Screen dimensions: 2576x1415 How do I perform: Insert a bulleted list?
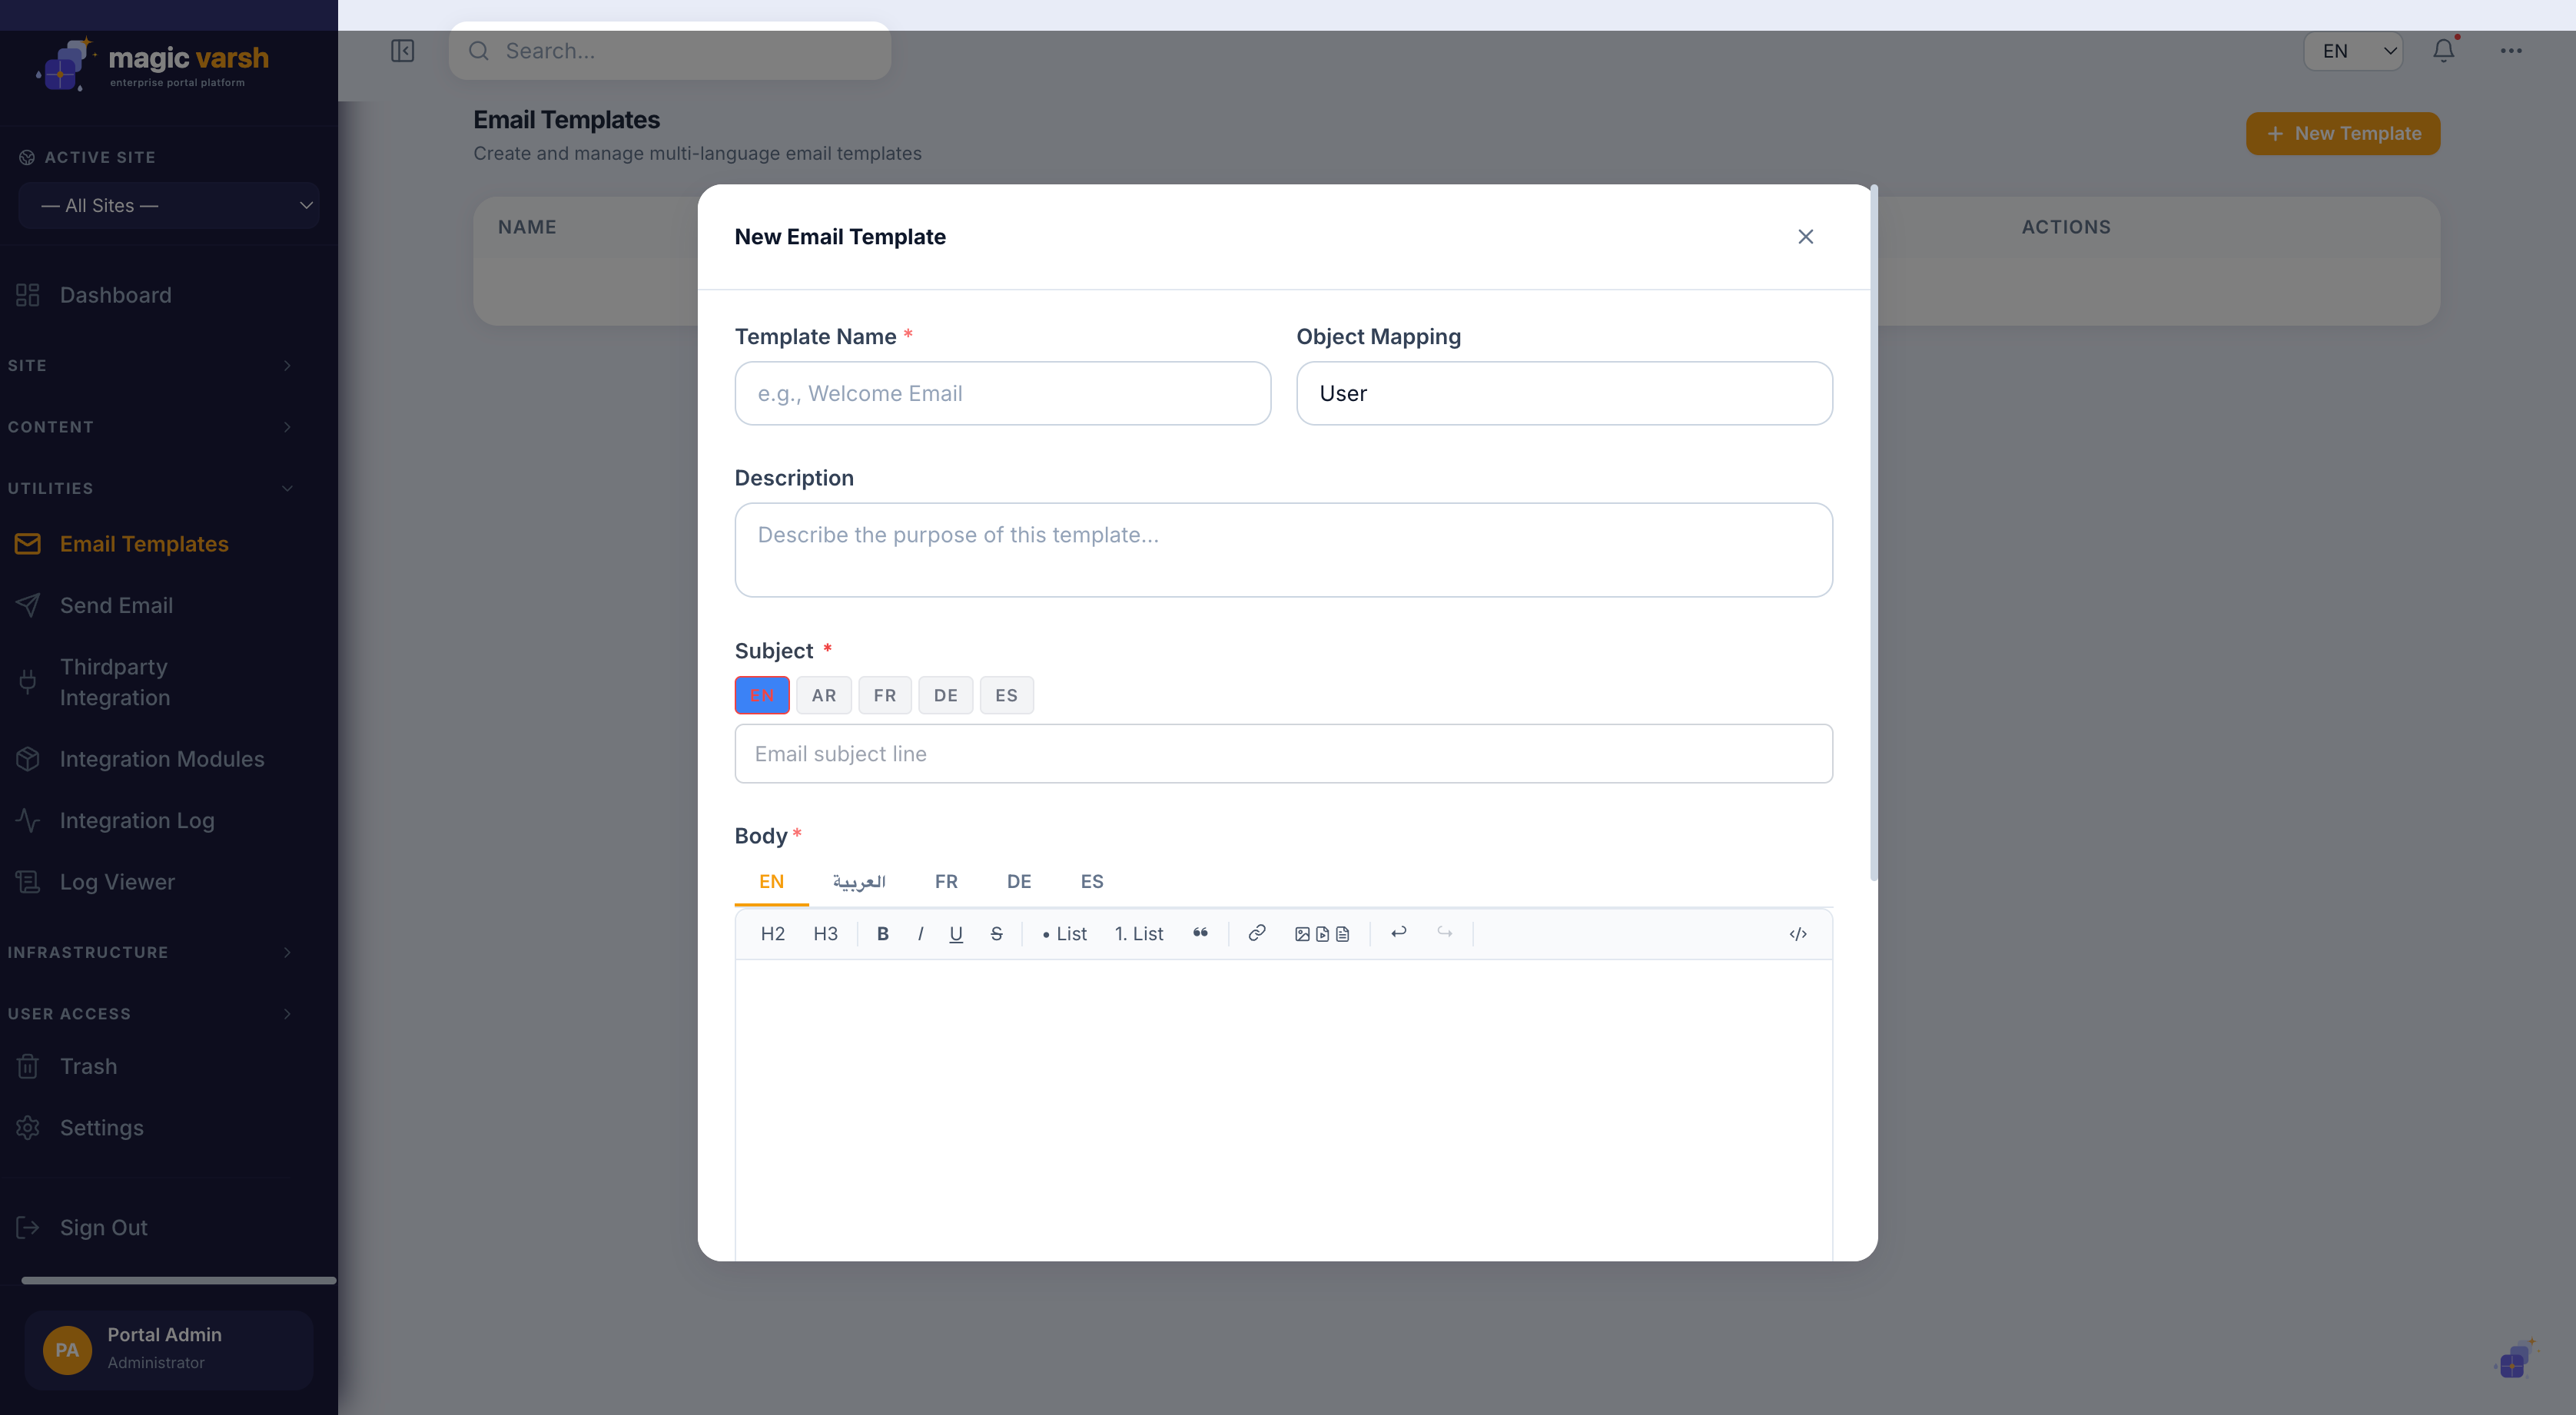1064,933
